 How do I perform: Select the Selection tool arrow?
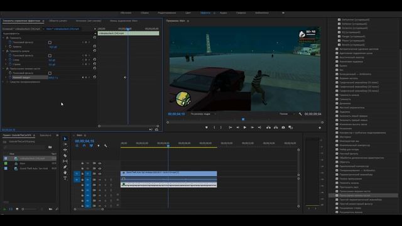tap(65, 139)
